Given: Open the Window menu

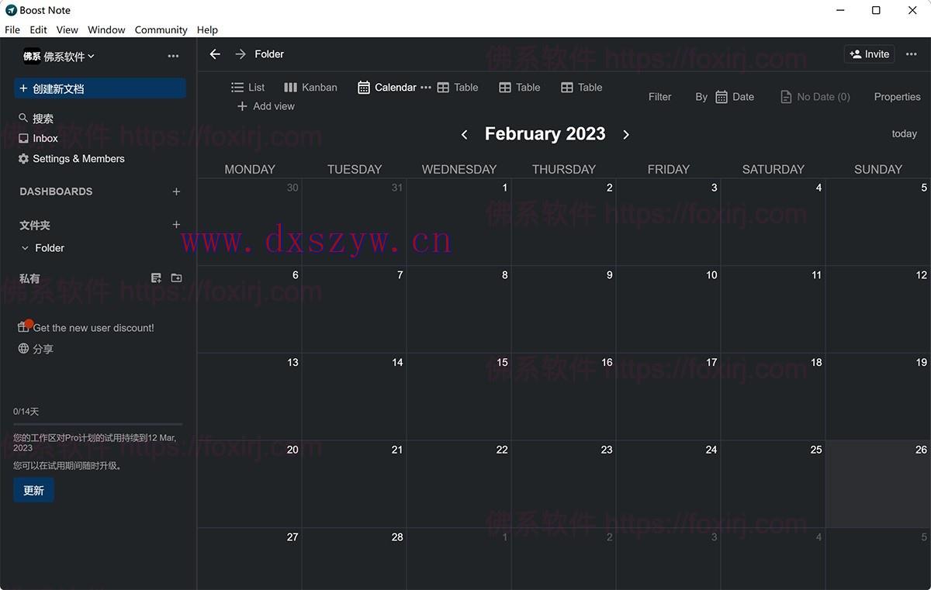Looking at the screenshot, I should pyautogui.click(x=106, y=29).
